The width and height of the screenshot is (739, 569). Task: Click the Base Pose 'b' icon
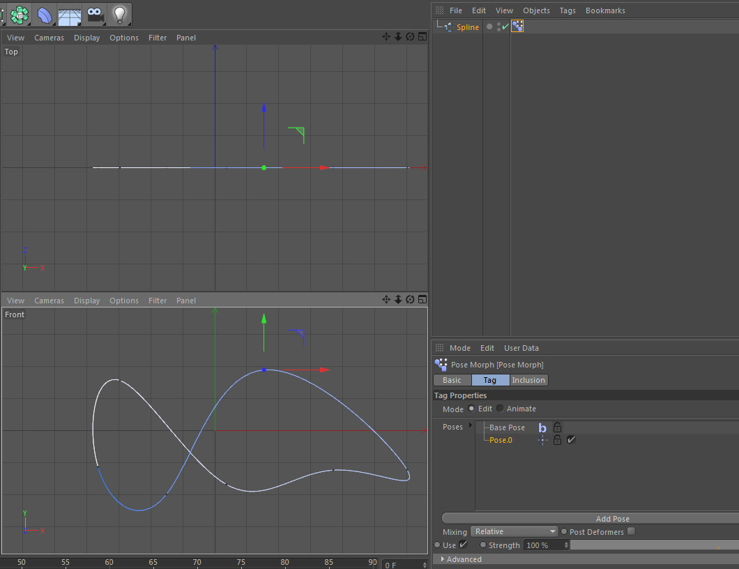[x=542, y=427]
